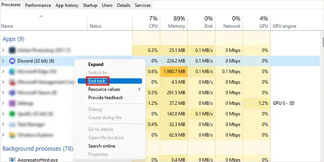This screenshot has height=162, width=324.
Task: Open the Startup tab
Action: pyautogui.click(x=90, y=5)
